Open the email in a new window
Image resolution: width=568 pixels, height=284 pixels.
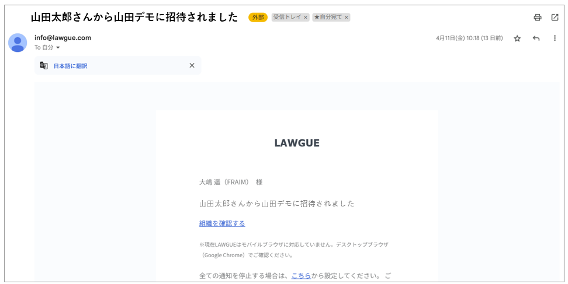[x=555, y=17]
